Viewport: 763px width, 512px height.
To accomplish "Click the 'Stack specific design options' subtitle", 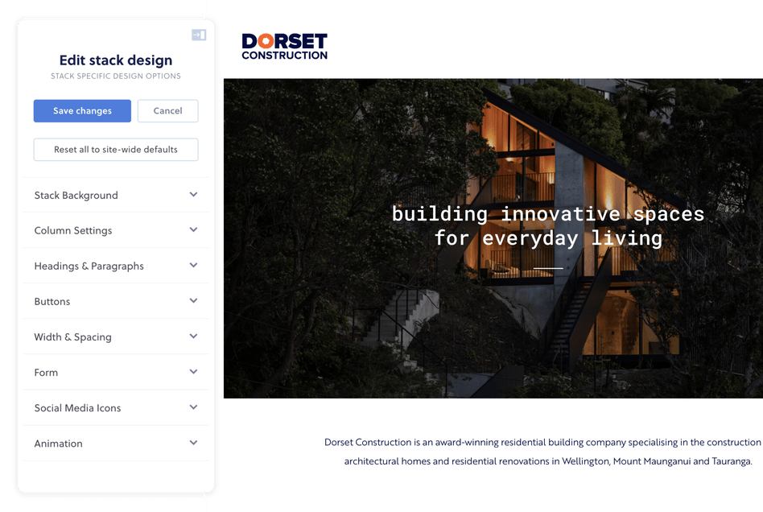I will [116, 76].
